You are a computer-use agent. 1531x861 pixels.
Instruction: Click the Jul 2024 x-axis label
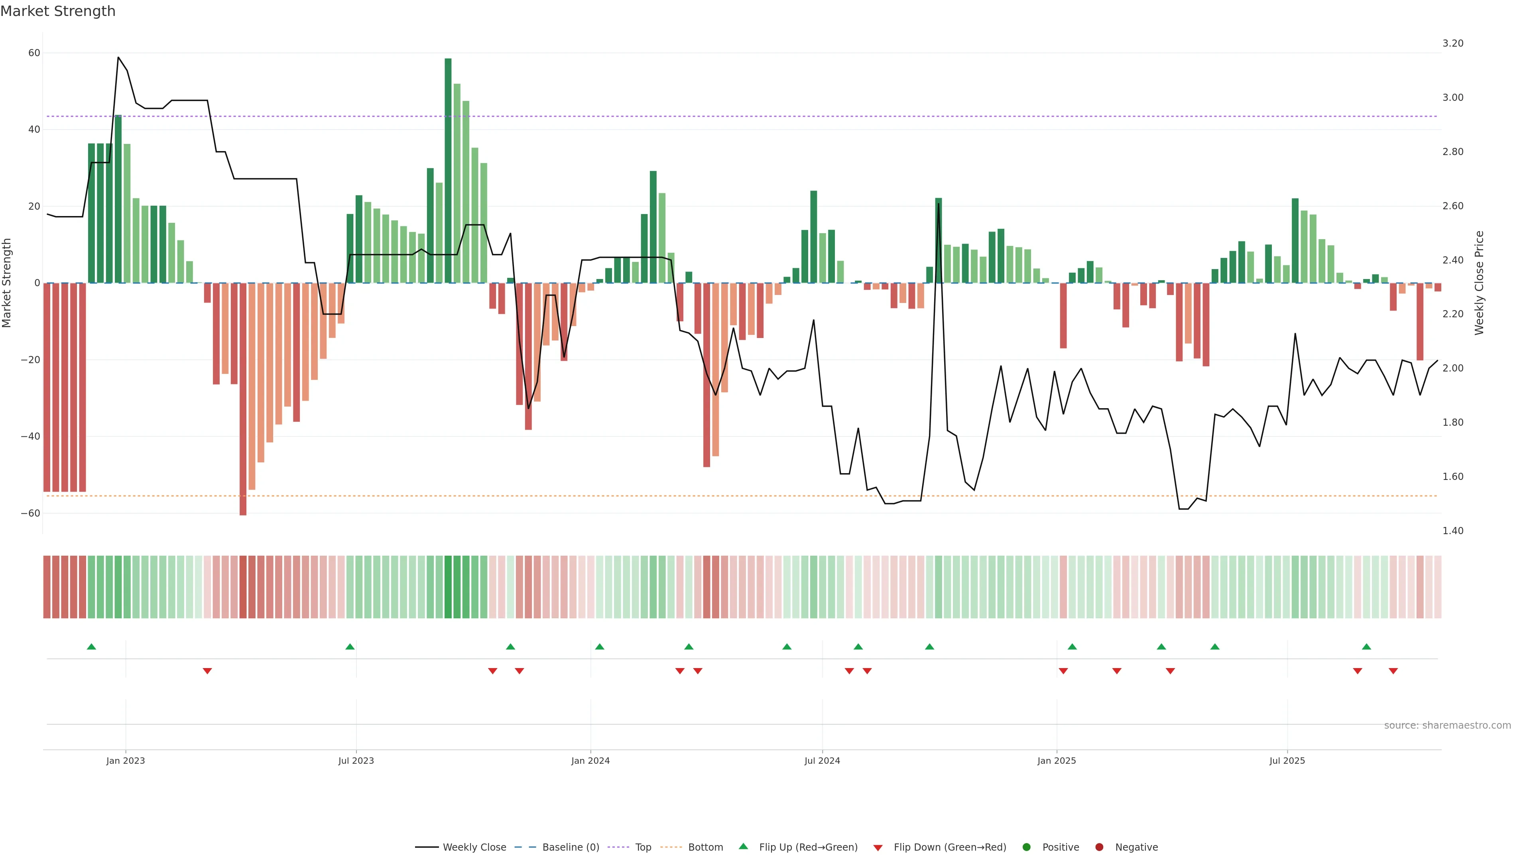822,761
